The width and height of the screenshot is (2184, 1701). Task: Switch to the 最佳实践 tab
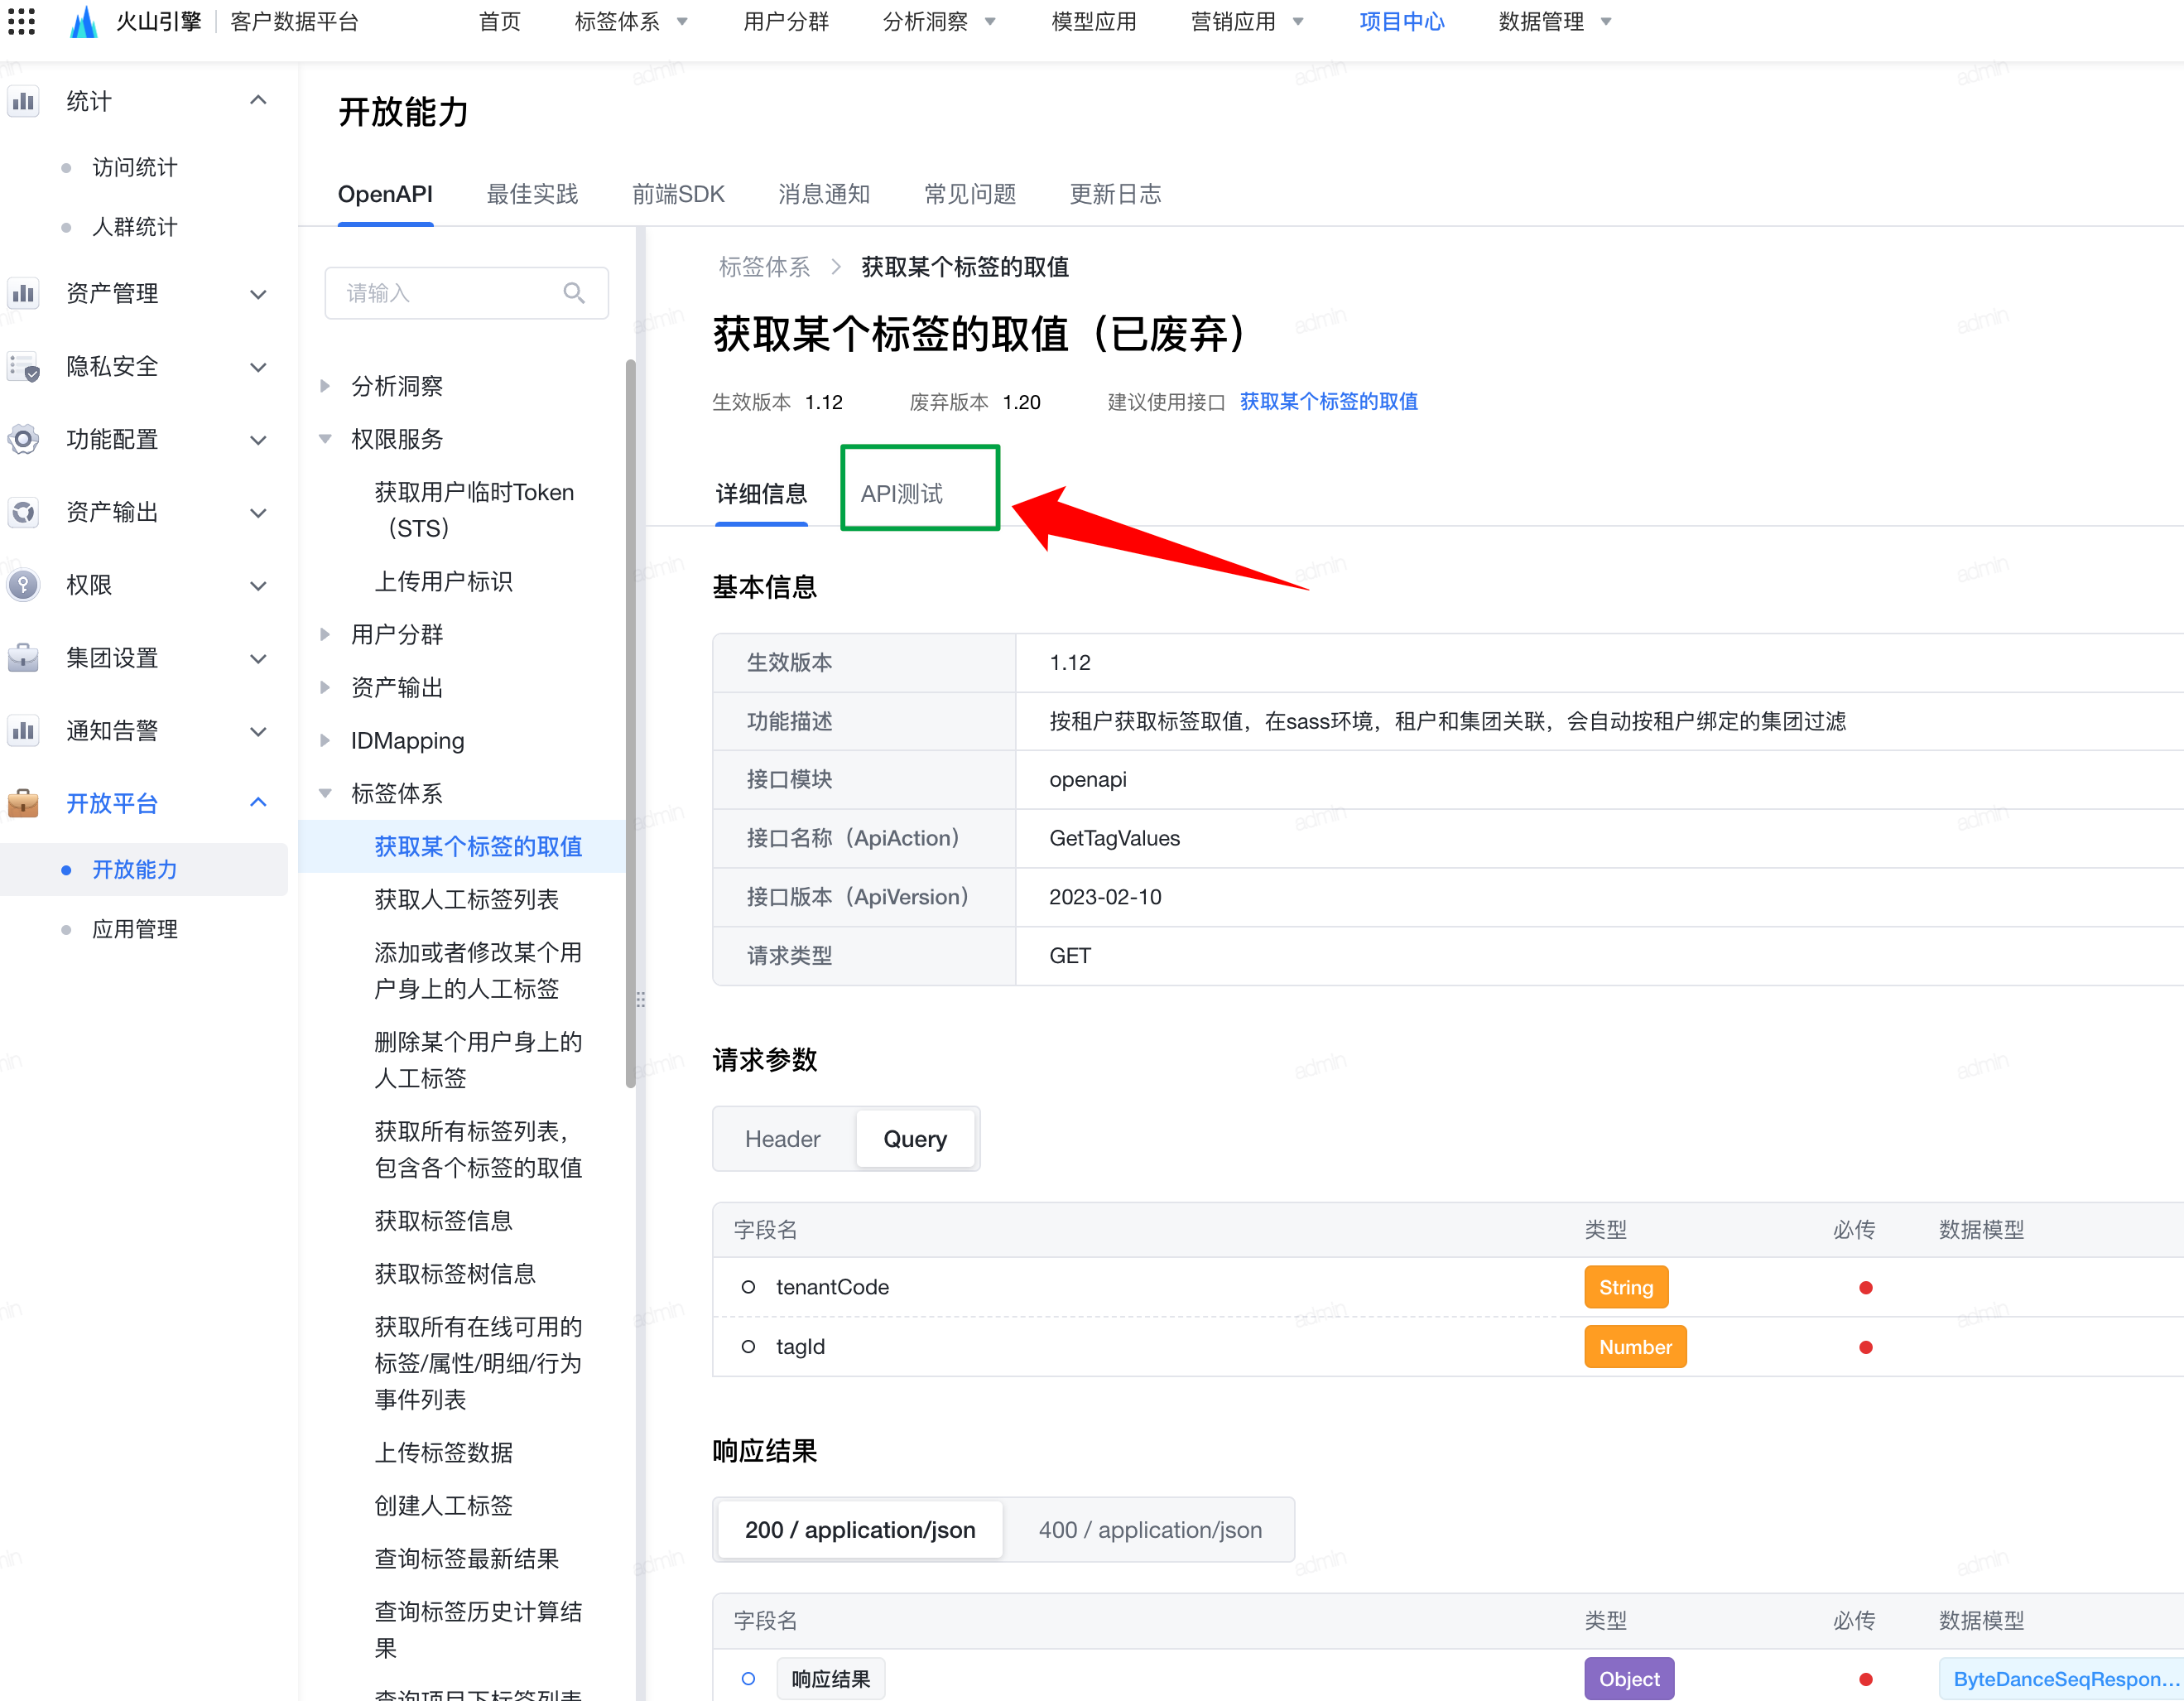[x=532, y=194]
